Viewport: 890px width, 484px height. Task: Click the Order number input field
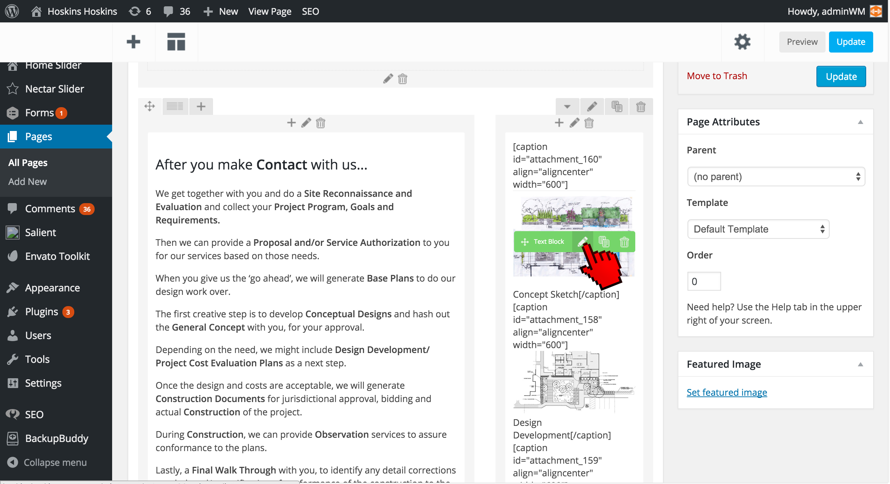point(704,281)
